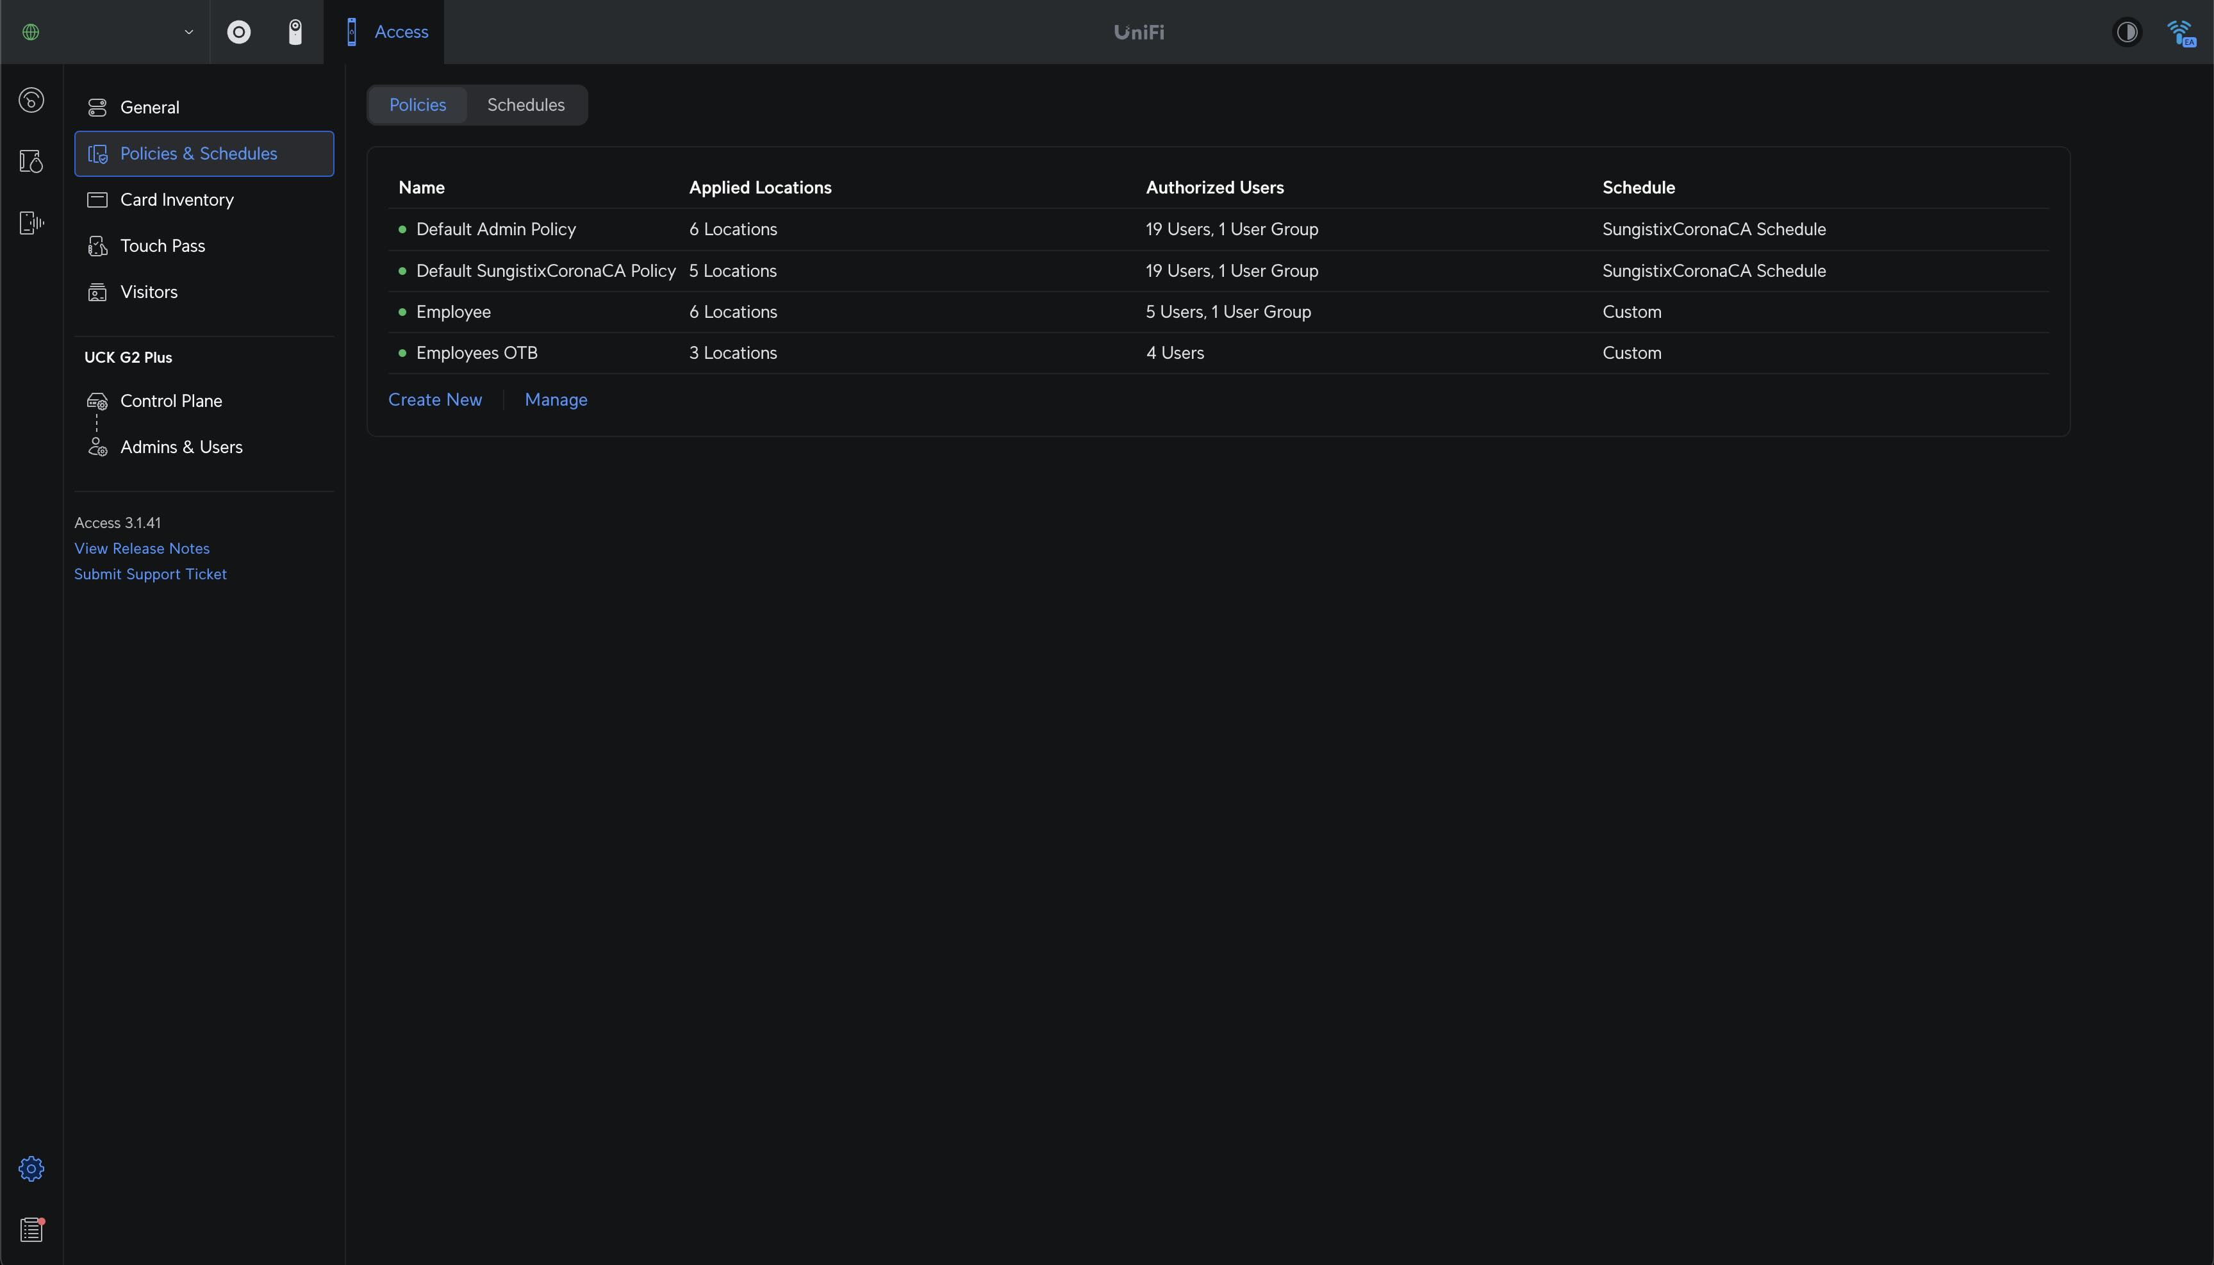Click the Card Inventory card icon

coord(97,200)
